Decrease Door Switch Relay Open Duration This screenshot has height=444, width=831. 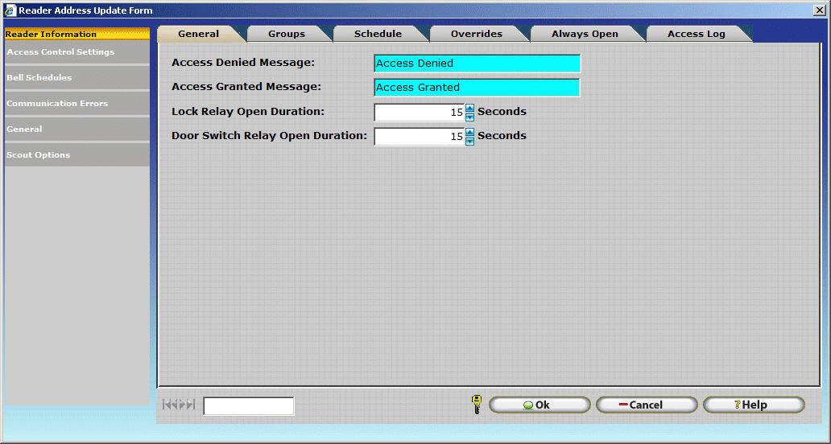tap(470, 141)
